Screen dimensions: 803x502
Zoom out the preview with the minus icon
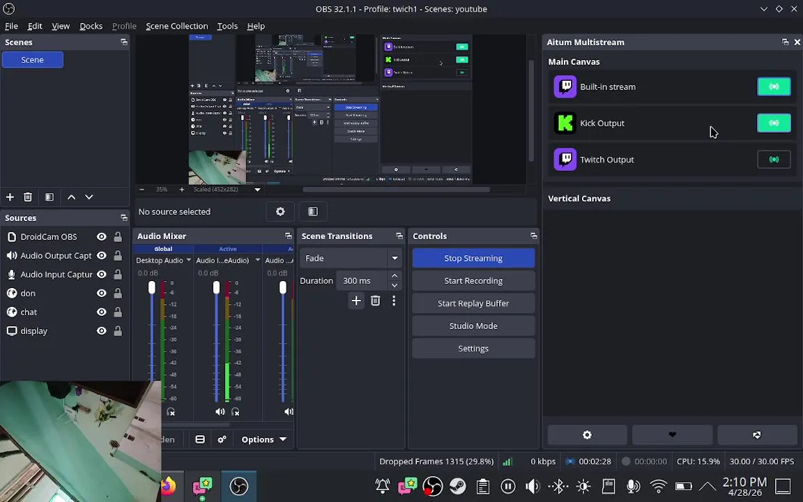tap(142, 190)
